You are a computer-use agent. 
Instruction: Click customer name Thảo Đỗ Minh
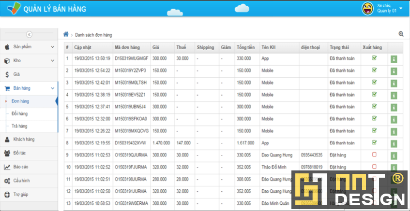tap(274, 167)
